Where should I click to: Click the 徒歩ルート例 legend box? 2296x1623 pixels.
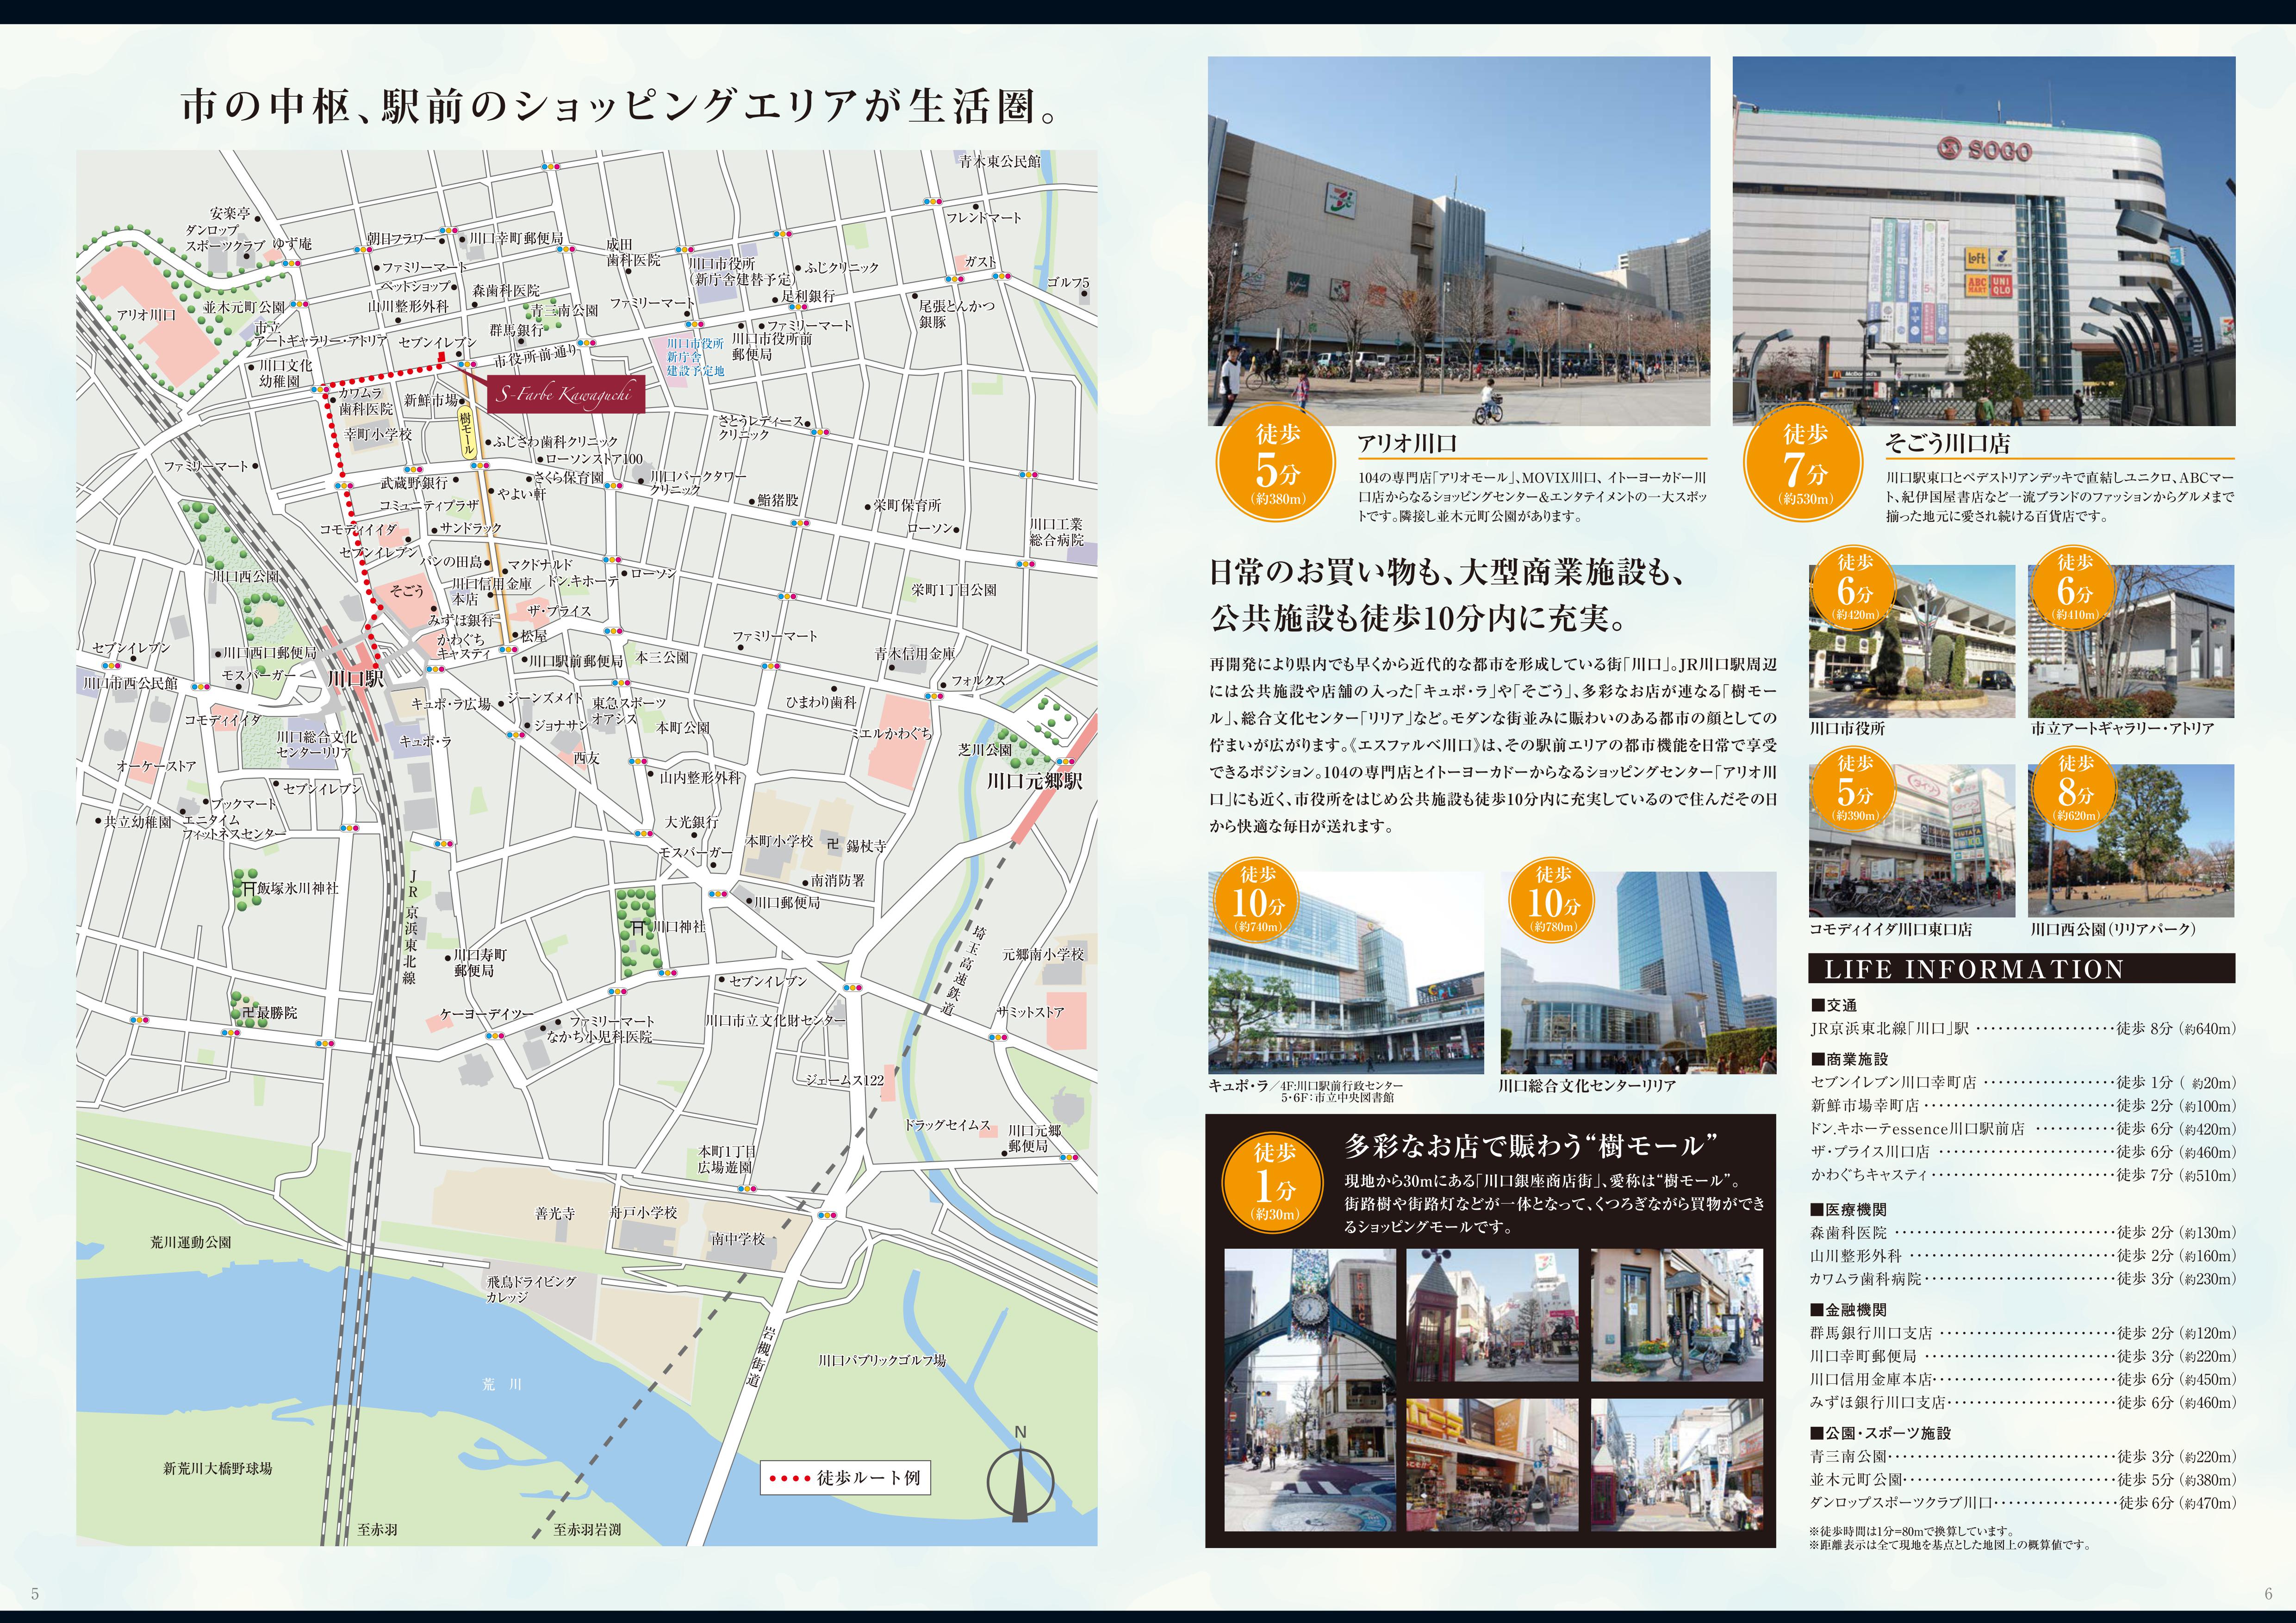(845, 1477)
